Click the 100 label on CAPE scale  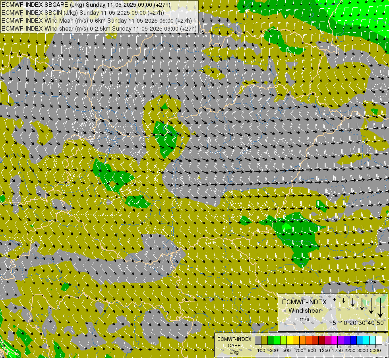point(261,350)
